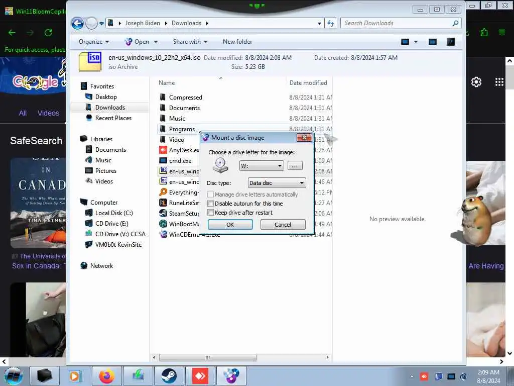This screenshot has height=386, width=514.
Task: Open the view options dropdown arrow
Action: pos(416,42)
